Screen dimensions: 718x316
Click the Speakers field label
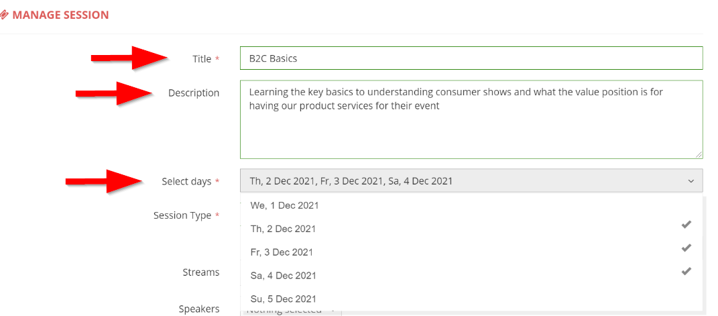point(199,309)
